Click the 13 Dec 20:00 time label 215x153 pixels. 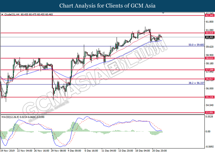126,151
